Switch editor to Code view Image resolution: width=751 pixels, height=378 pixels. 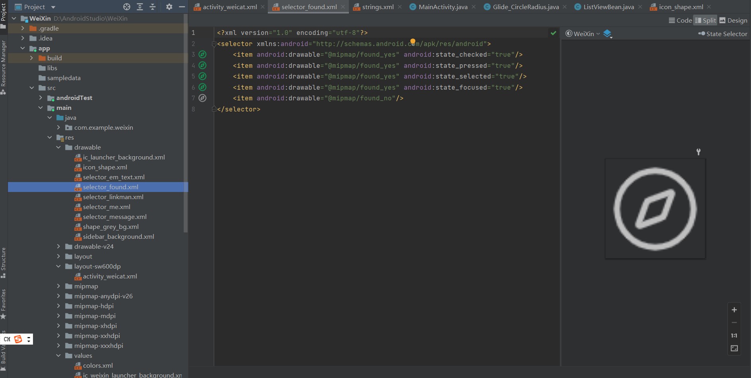pyautogui.click(x=680, y=20)
